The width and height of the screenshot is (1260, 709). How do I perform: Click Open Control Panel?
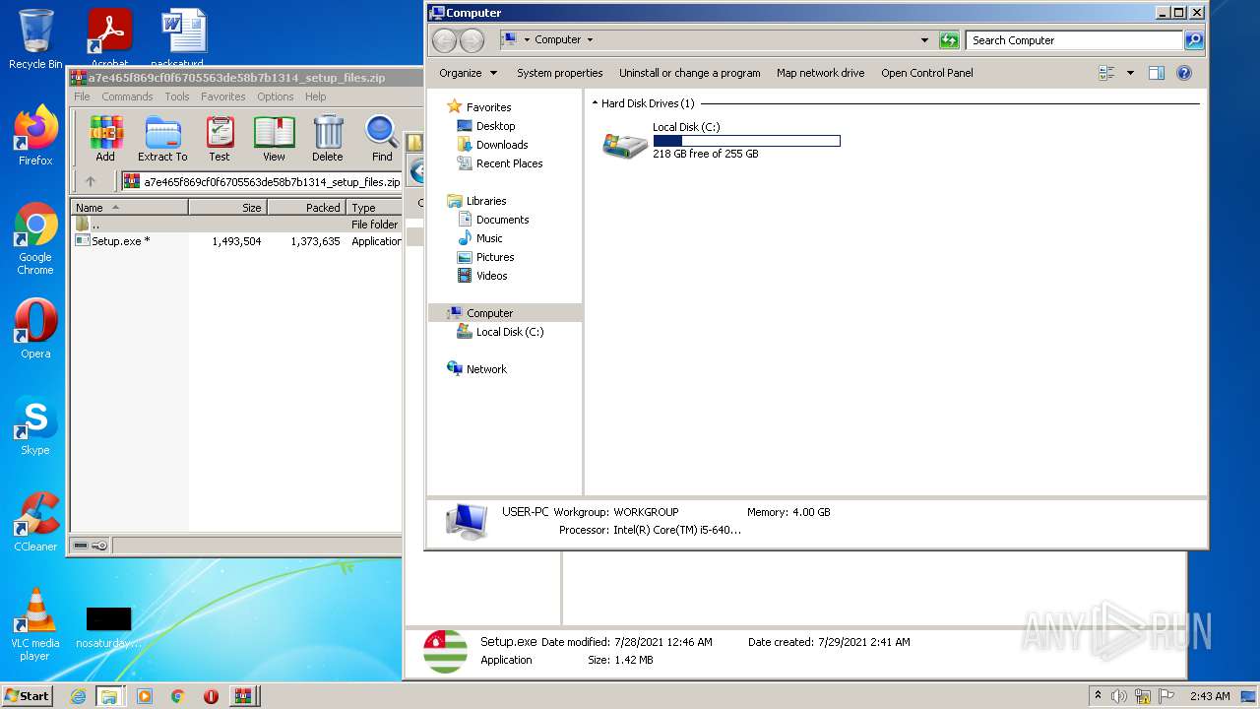927,73
